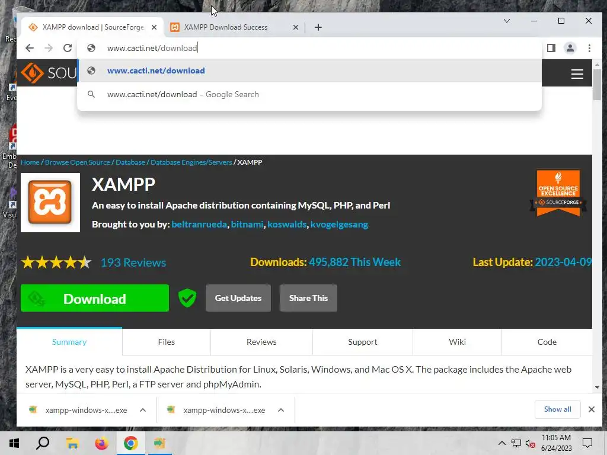The height and width of the screenshot is (455, 607).
Task: Open bitnami contributor link
Action: (247, 225)
